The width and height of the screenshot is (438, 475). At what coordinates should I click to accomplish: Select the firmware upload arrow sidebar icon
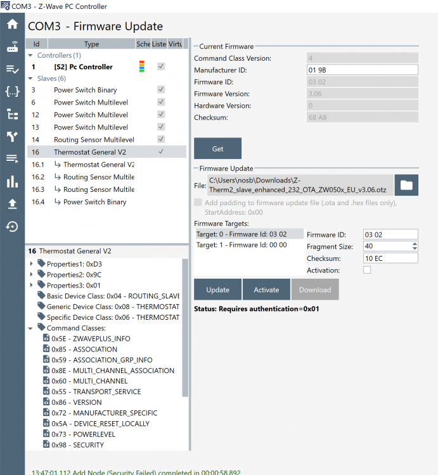pos(12,204)
